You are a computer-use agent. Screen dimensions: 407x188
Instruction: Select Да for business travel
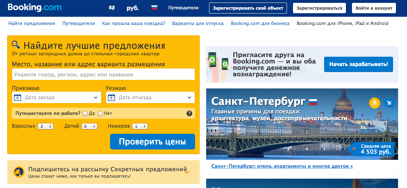pyautogui.click(x=85, y=113)
